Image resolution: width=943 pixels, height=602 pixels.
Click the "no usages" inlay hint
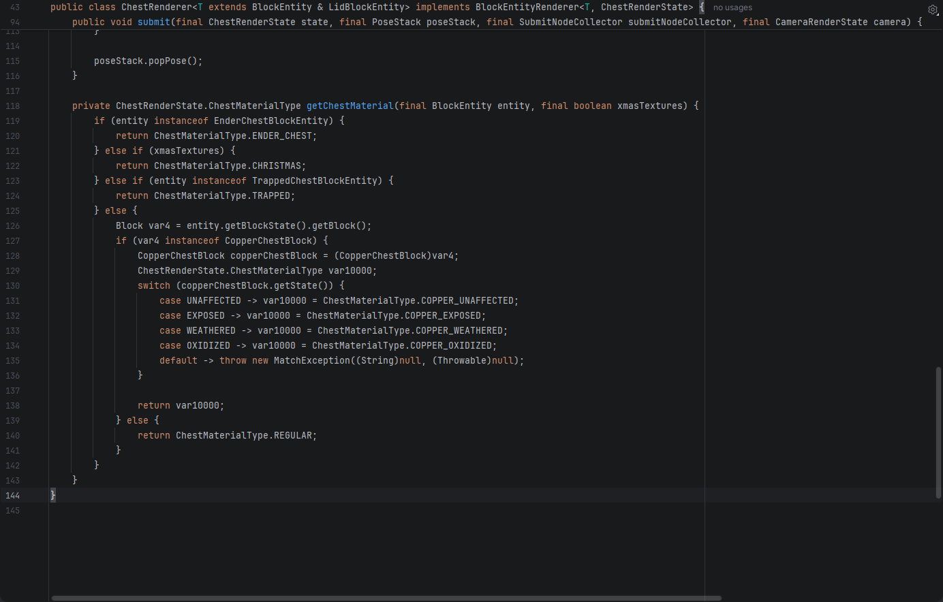click(x=732, y=7)
